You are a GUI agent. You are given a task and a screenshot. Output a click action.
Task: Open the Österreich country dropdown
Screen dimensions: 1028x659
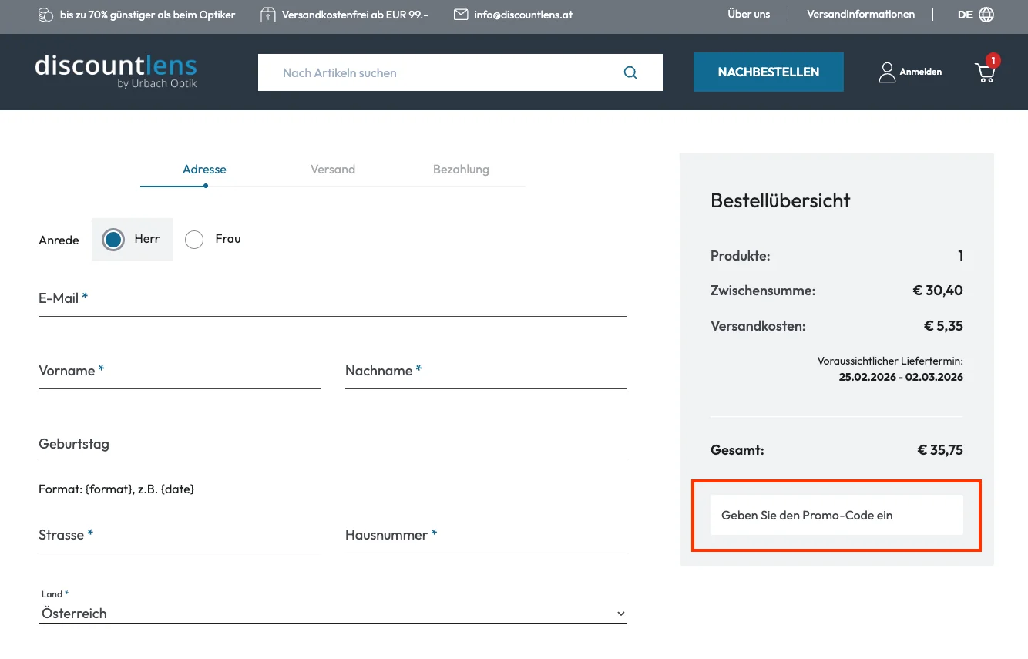pos(332,613)
